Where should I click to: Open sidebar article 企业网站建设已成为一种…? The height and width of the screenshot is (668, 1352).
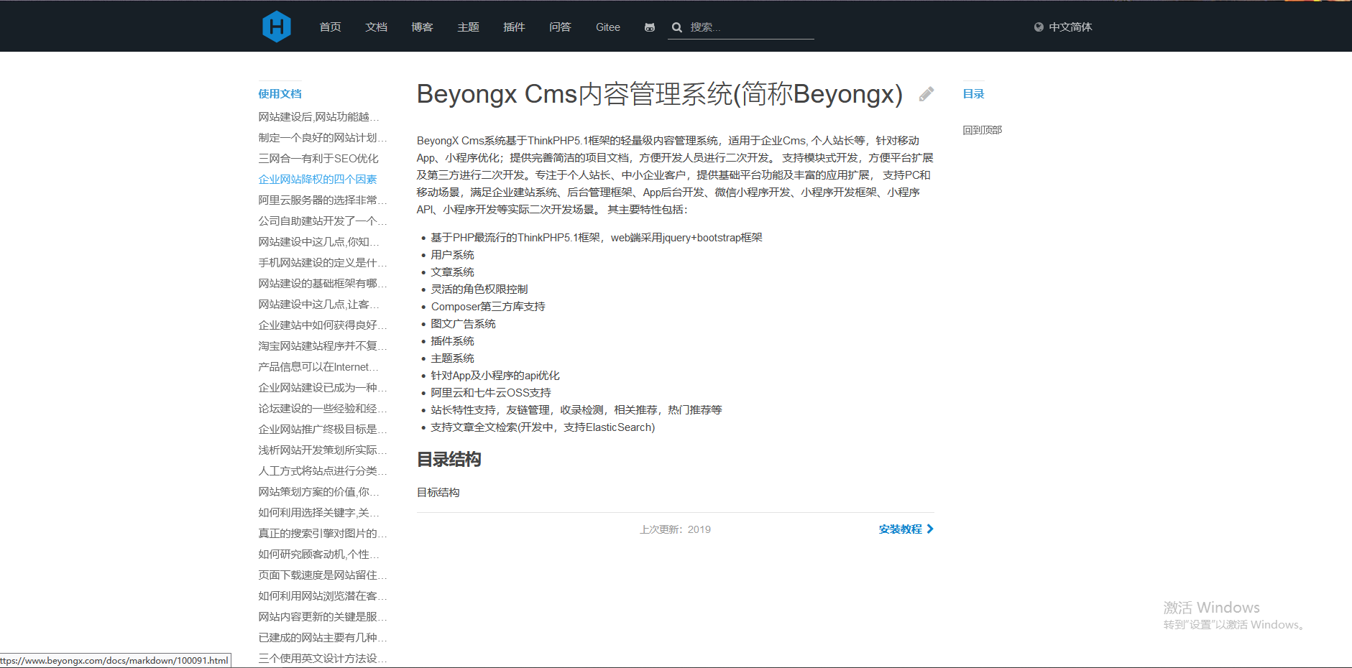(x=323, y=387)
